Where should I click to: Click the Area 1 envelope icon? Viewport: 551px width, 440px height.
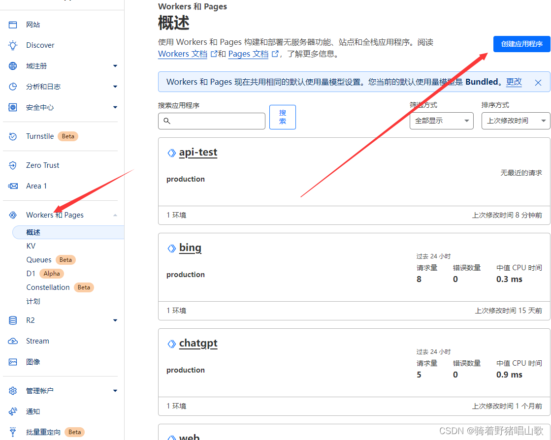tap(13, 186)
